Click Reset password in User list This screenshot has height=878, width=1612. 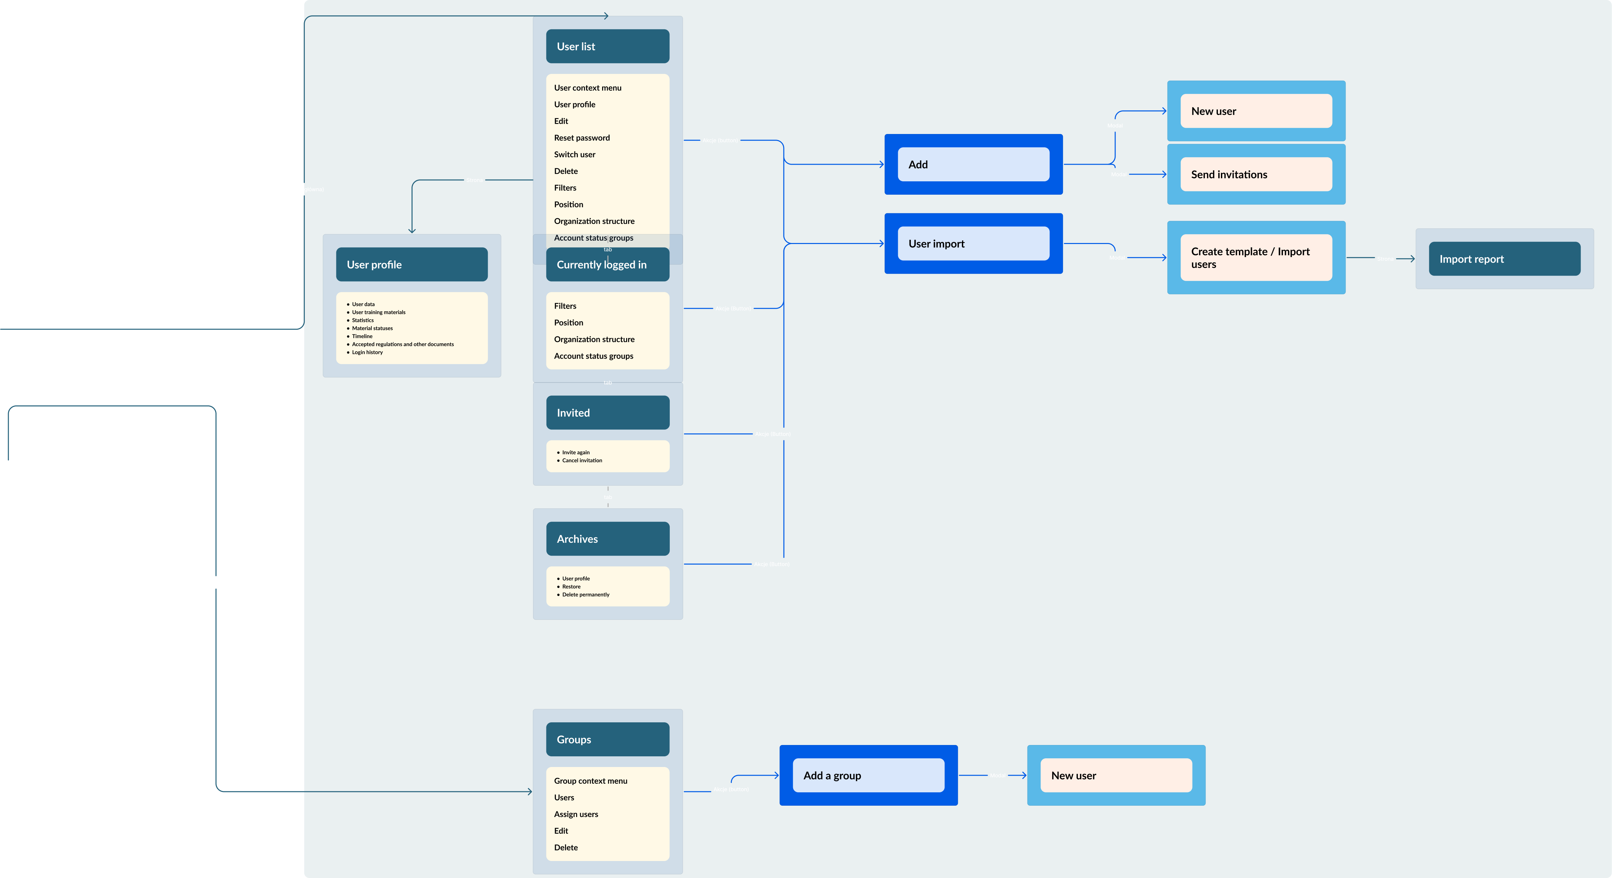(x=581, y=138)
